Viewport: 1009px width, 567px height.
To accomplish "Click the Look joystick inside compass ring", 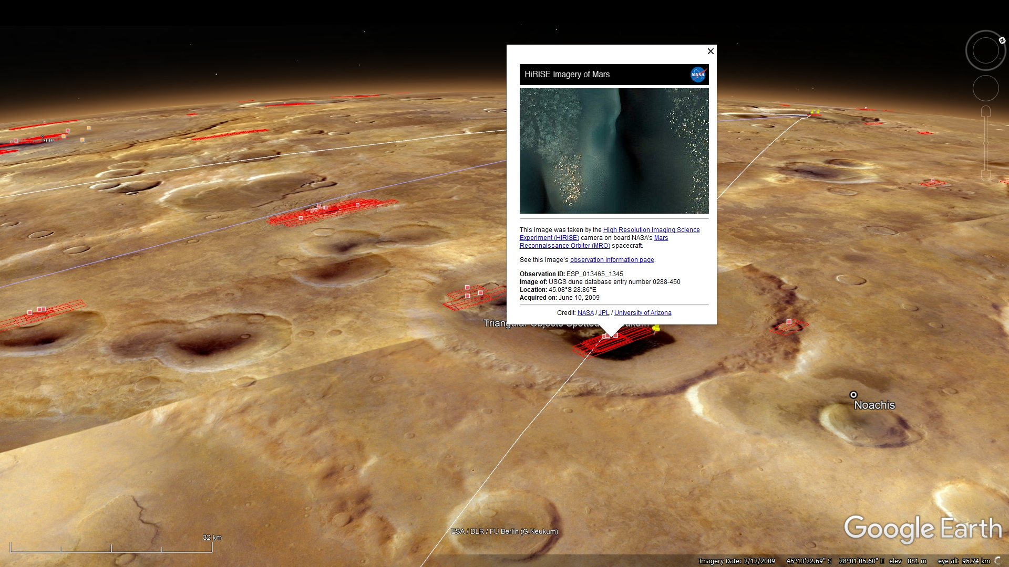I will pyautogui.click(x=985, y=51).
